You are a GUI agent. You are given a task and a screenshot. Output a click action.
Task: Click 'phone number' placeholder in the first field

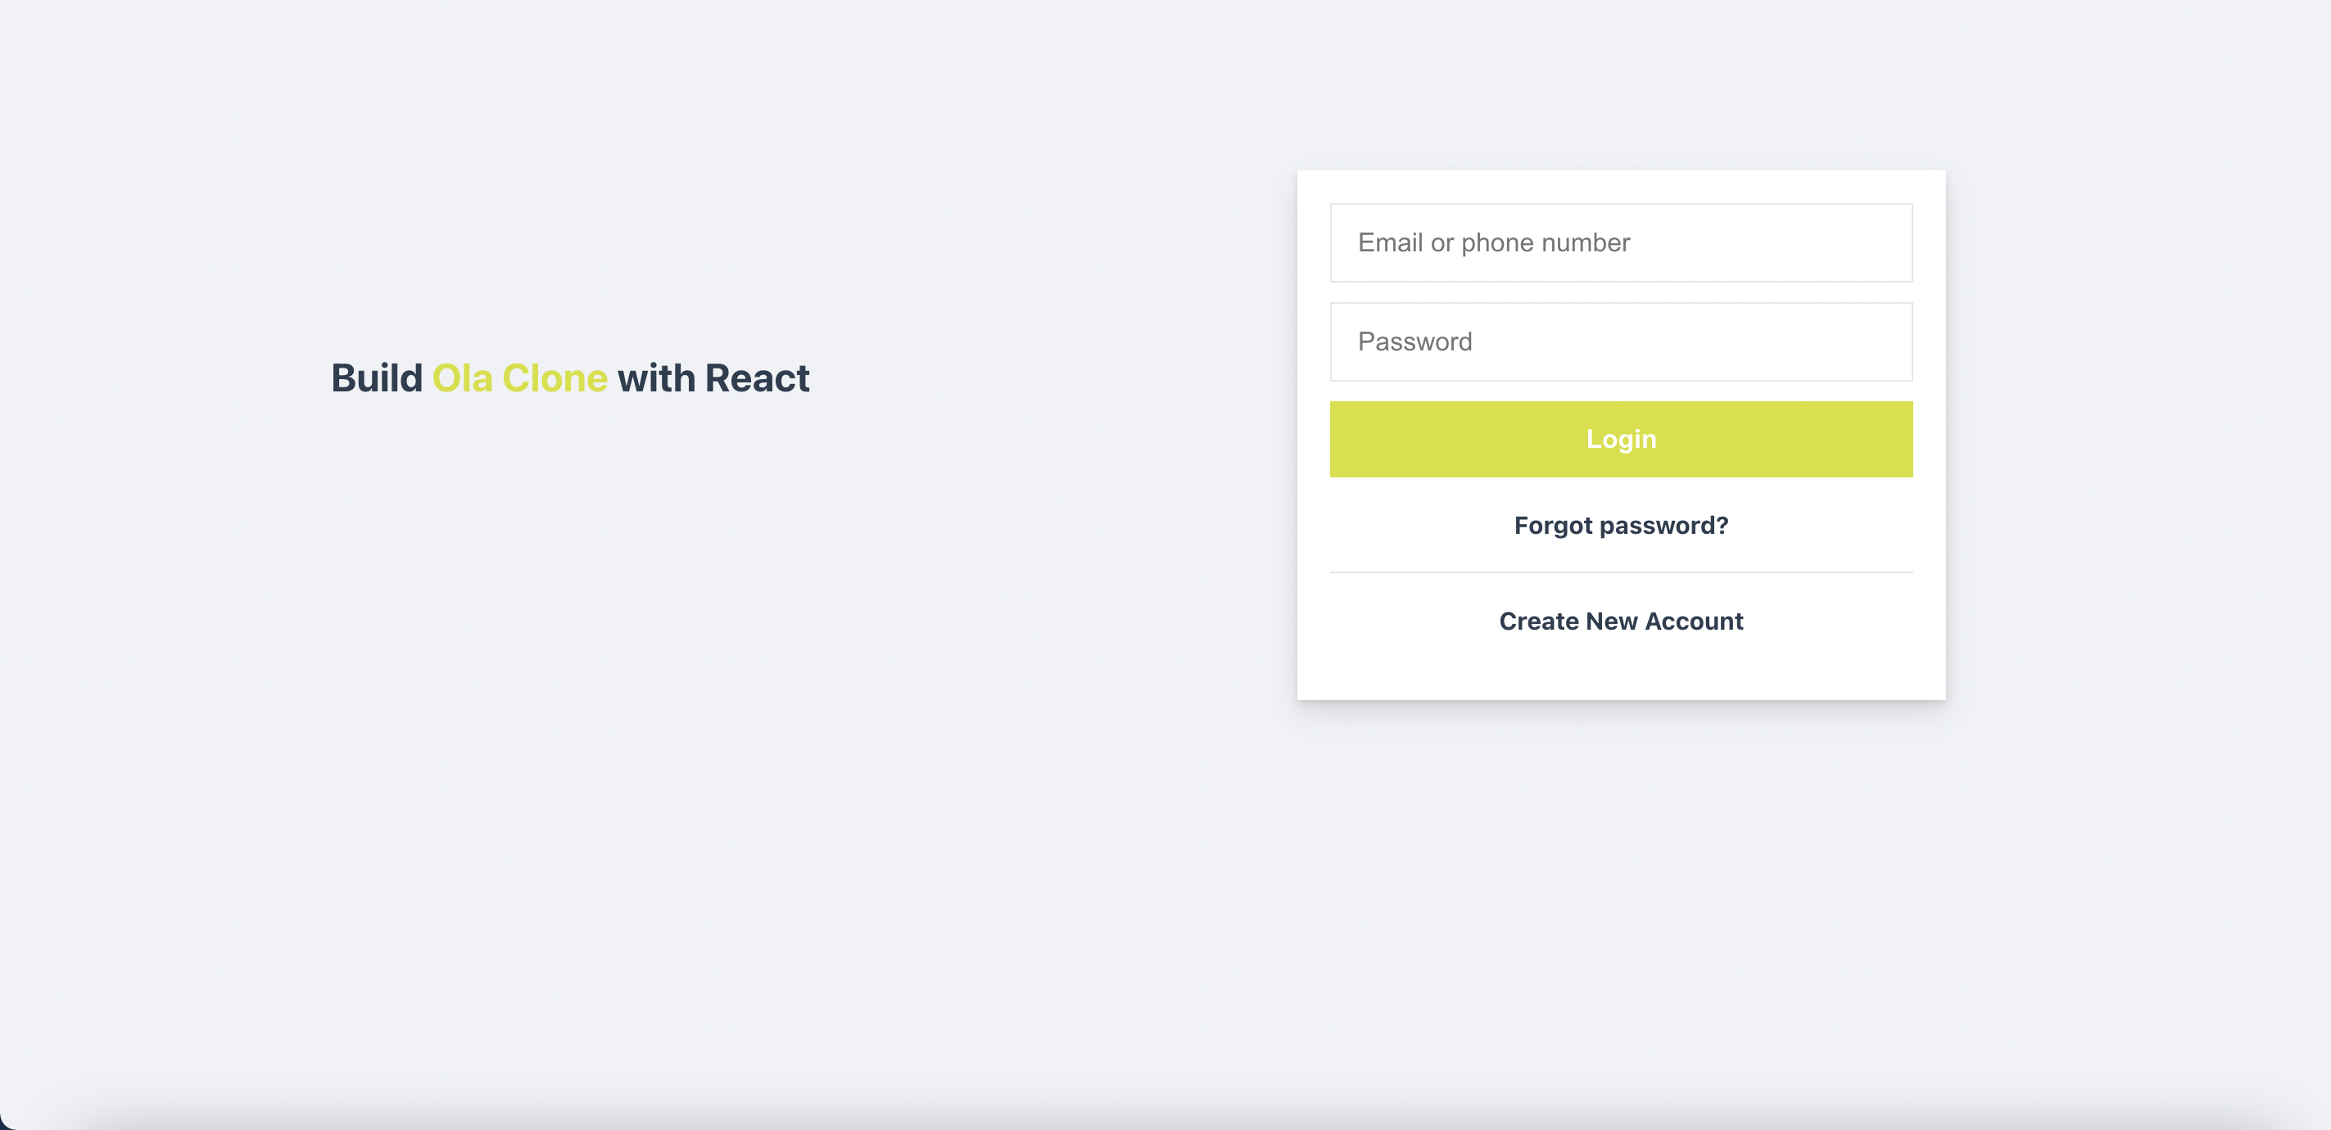click(x=1546, y=243)
